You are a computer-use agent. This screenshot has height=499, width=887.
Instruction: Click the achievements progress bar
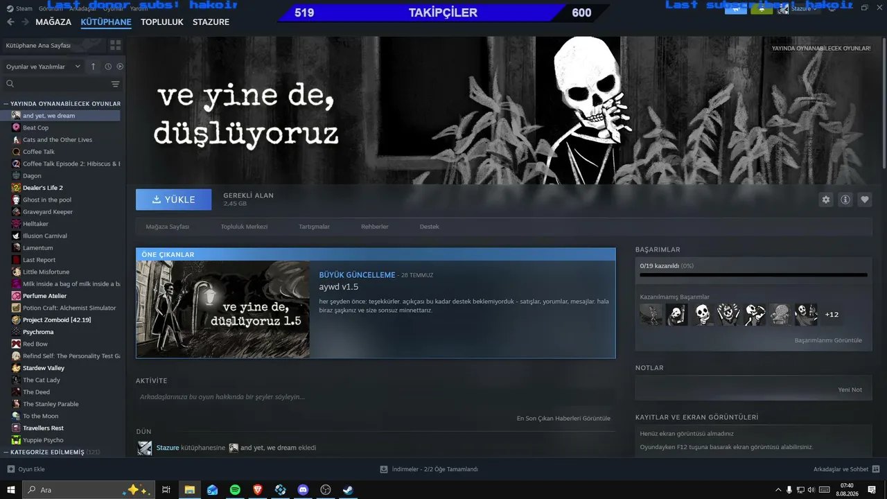coord(753,275)
